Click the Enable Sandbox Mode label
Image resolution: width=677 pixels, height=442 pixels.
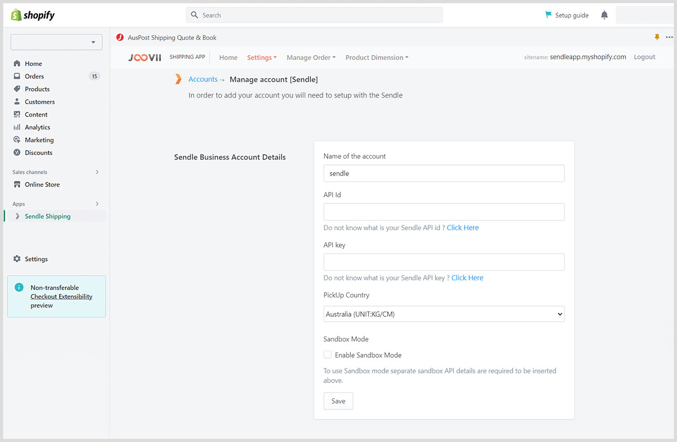coord(368,355)
